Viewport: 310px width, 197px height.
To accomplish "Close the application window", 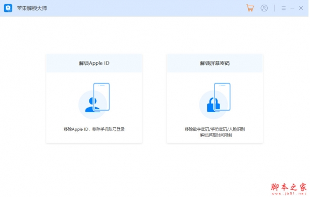I will pyautogui.click(x=301, y=8).
